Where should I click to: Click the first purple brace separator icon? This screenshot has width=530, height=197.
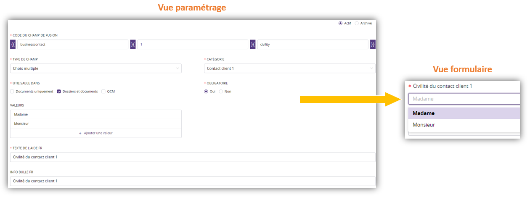click(x=133, y=45)
